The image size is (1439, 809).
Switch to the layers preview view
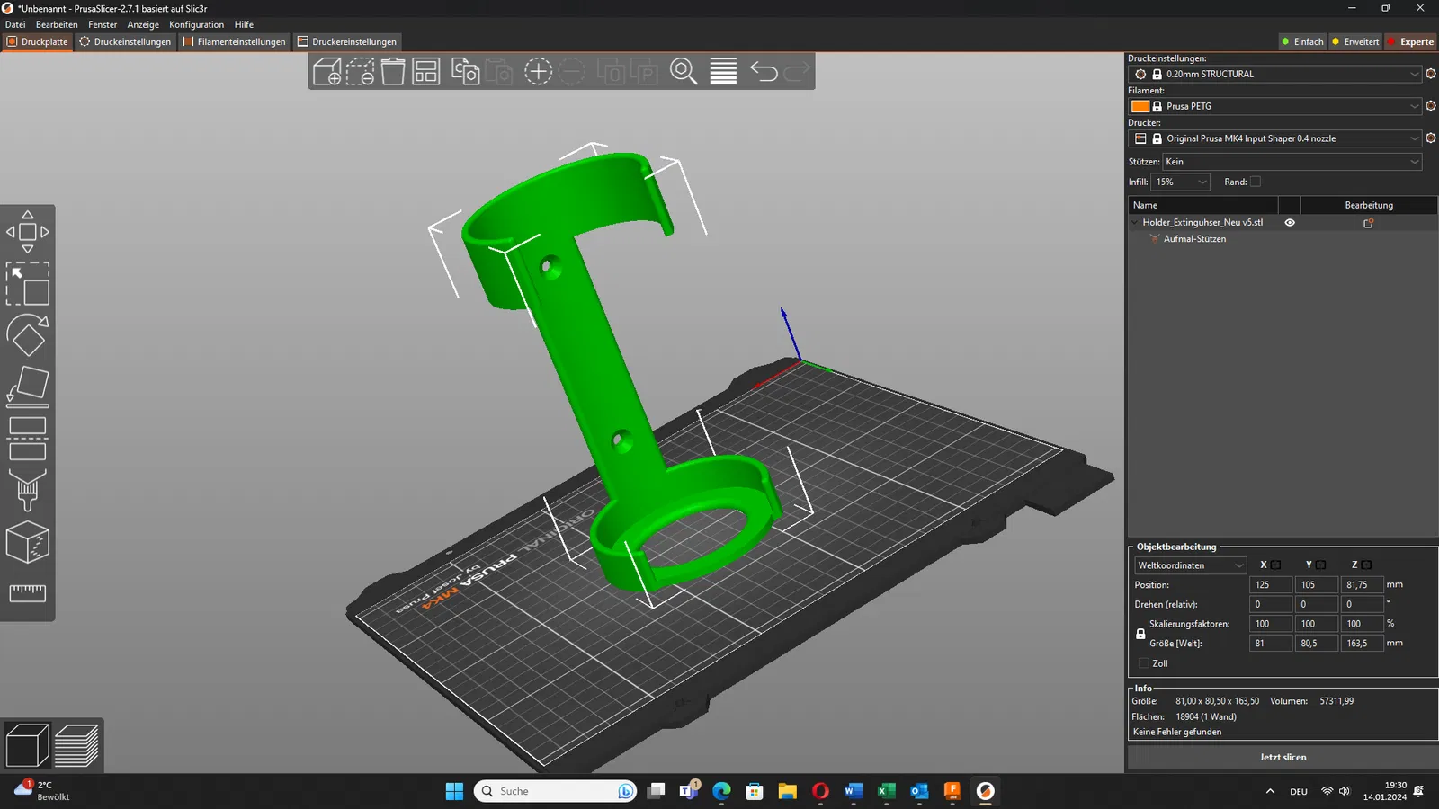[76, 745]
